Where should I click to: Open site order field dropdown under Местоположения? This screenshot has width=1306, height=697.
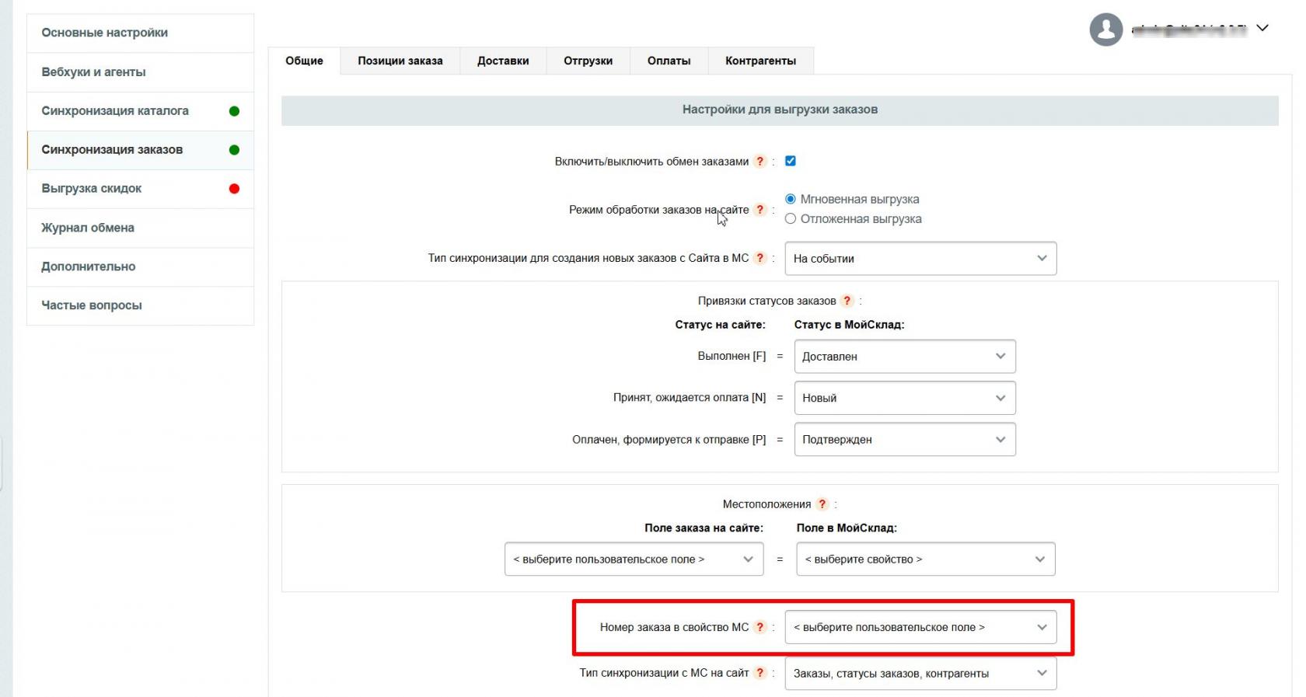point(634,559)
